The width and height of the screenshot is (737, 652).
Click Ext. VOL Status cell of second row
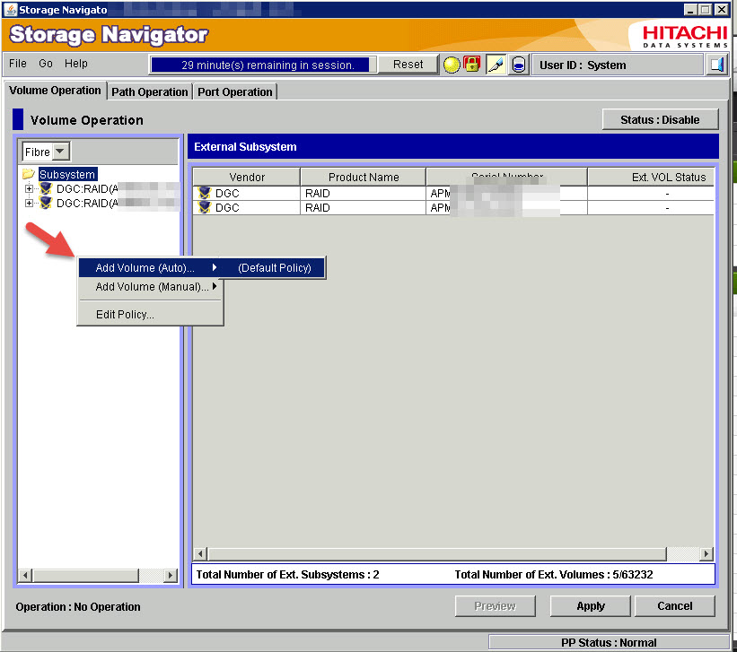[x=652, y=208]
